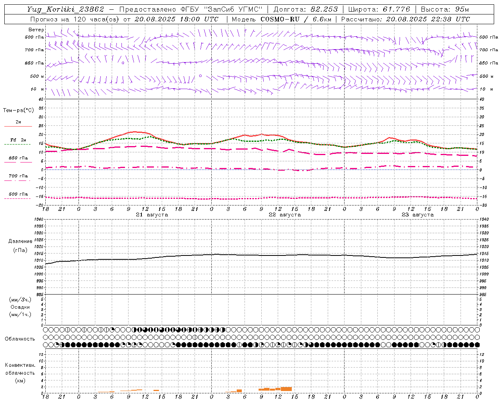Click the Тем-ра(°C) axis label
Viewport: 500px width, 400px height.
[x=18, y=111]
